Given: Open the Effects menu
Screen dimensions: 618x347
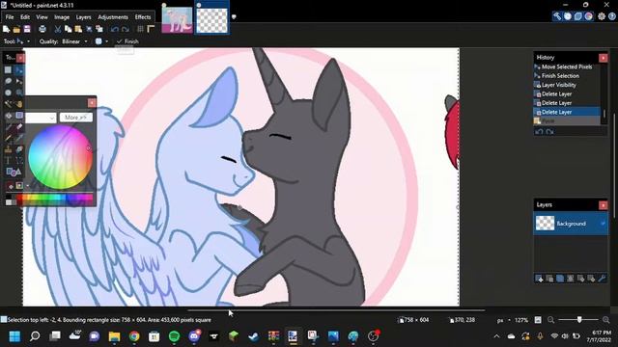Looking at the screenshot, I should 143,17.
